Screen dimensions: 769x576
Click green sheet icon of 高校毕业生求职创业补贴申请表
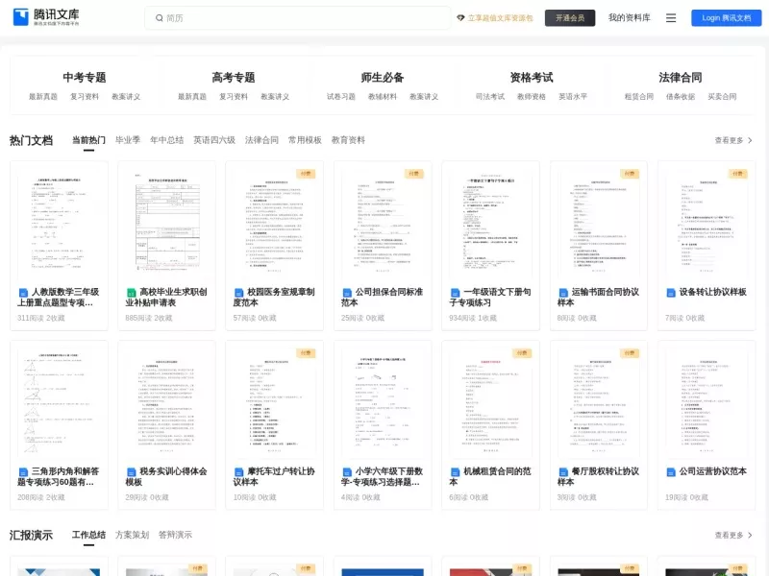[x=131, y=293]
